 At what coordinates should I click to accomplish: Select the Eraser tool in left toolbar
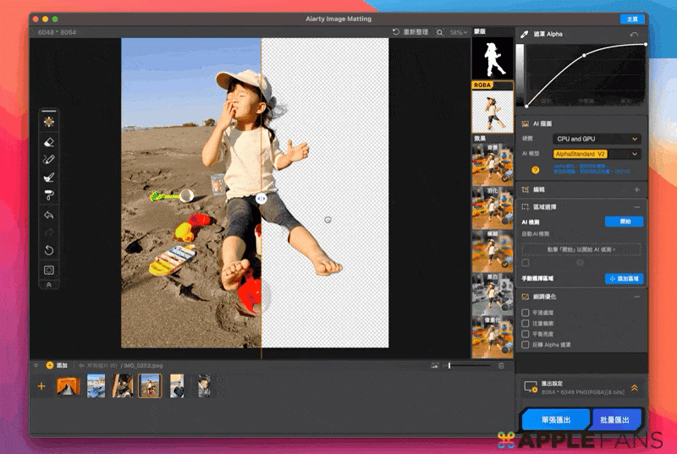click(x=49, y=140)
